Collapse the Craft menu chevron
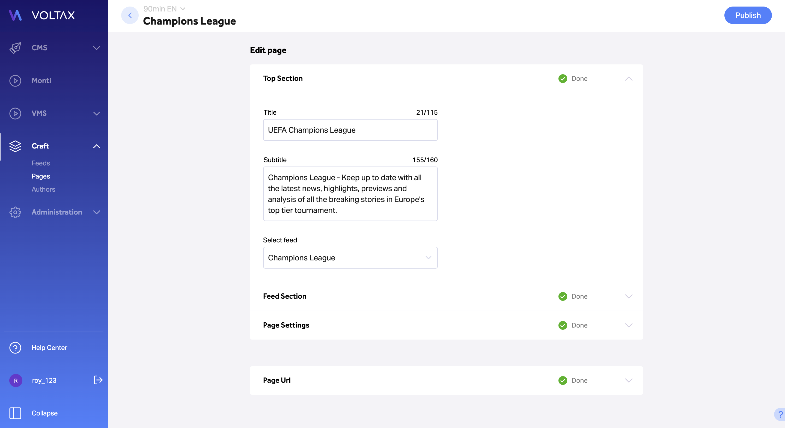 tap(97, 146)
